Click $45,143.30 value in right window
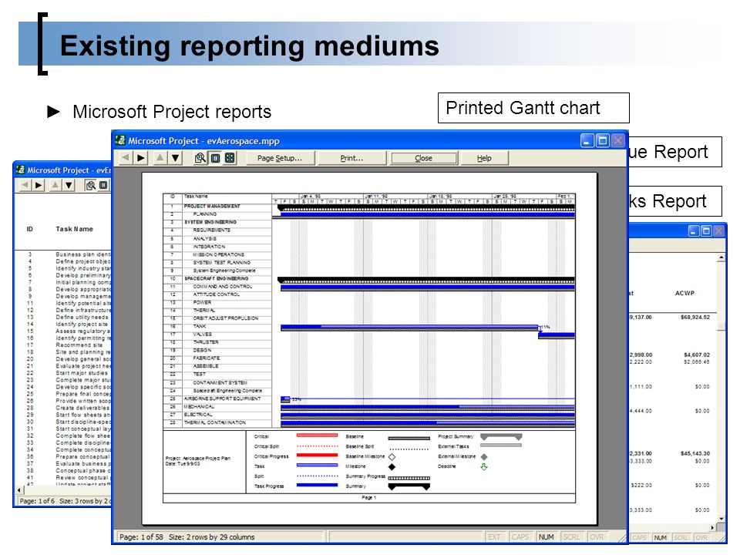The height and width of the screenshot is (555, 740). click(x=695, y=453)
